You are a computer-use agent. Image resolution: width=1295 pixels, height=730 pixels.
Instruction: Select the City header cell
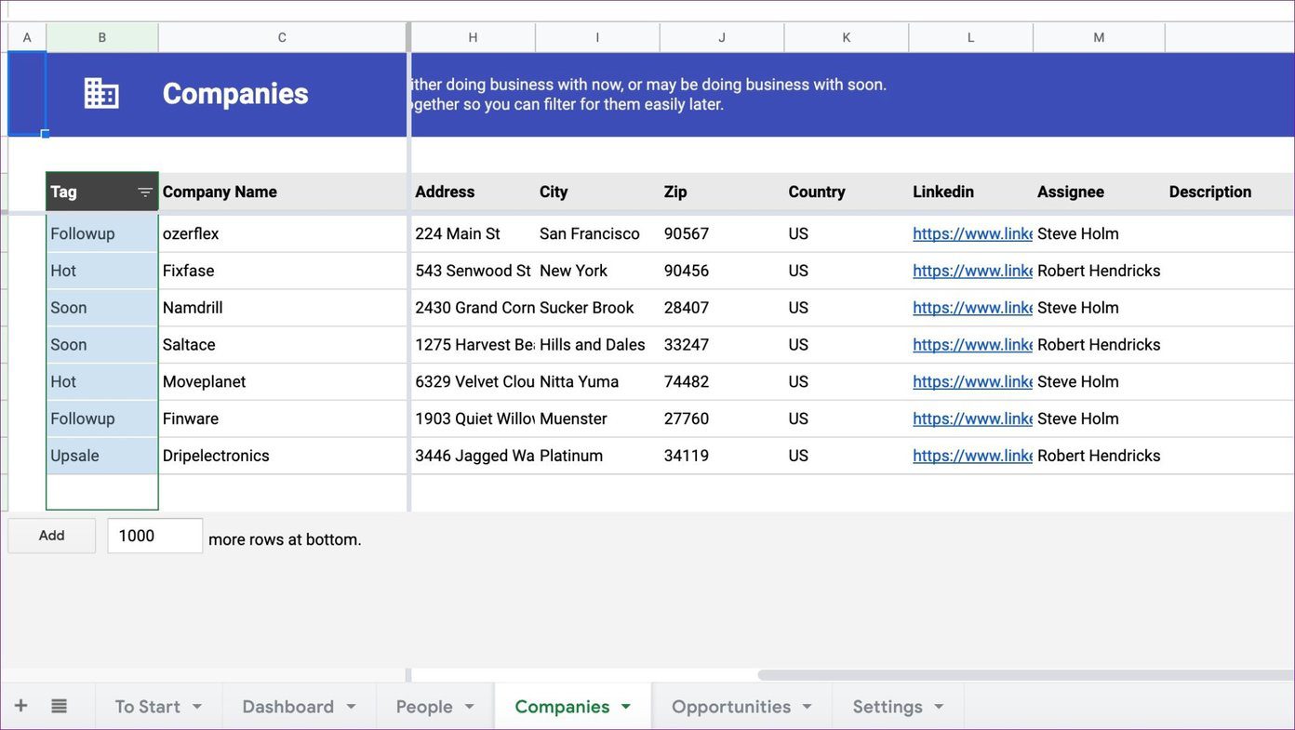coord(597,192)
